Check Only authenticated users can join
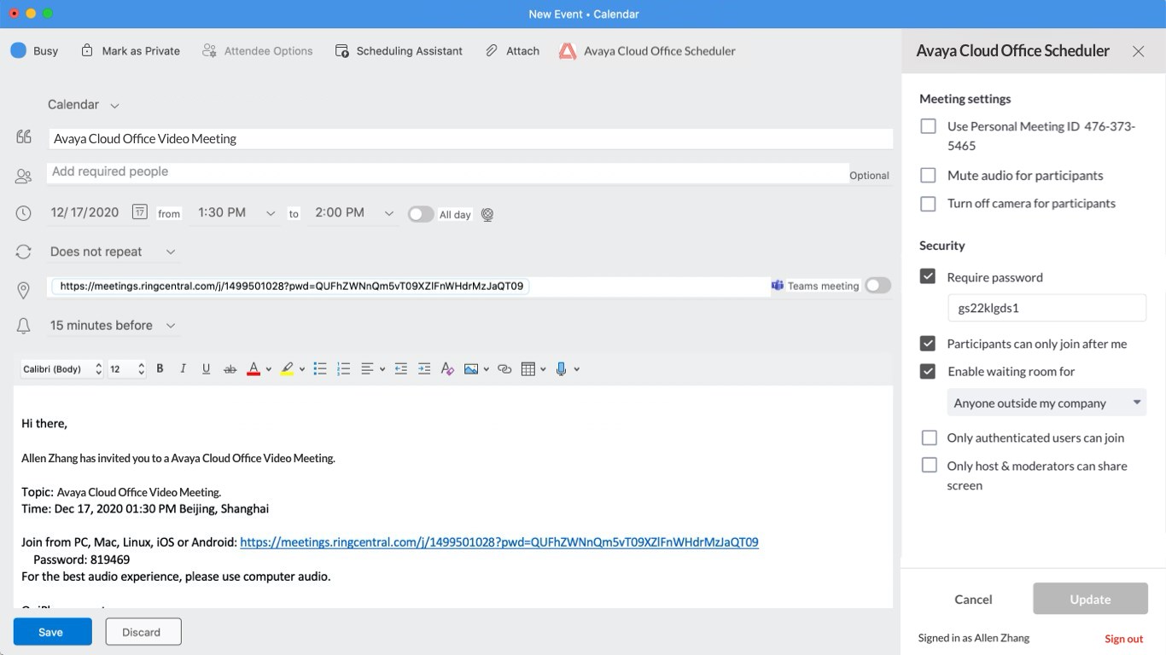1166x655 pixels. 929,438
